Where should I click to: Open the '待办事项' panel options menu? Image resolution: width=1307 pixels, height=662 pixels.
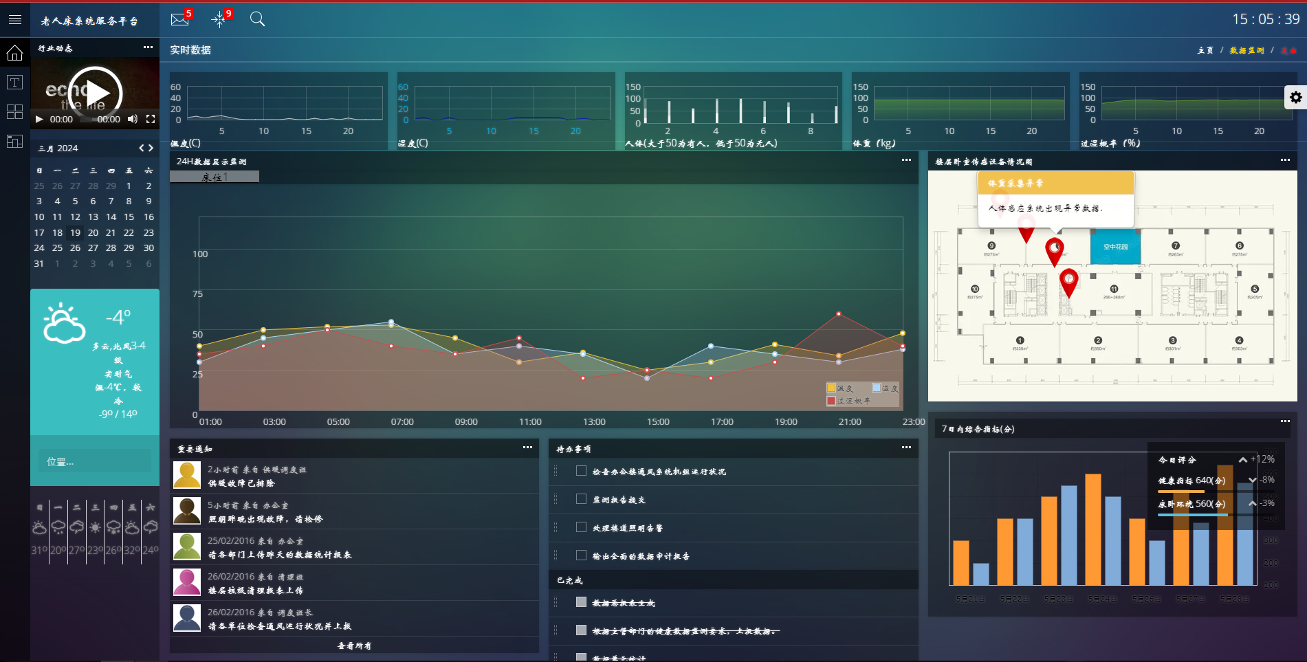tap(906, 448)
